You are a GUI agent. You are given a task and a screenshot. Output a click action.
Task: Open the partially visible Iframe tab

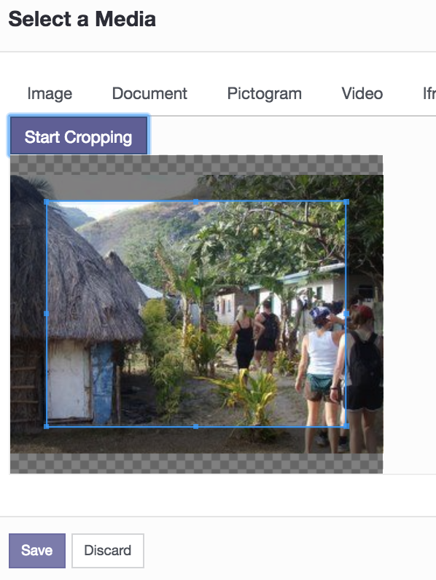pyautogui.click(x=429, y=93)
